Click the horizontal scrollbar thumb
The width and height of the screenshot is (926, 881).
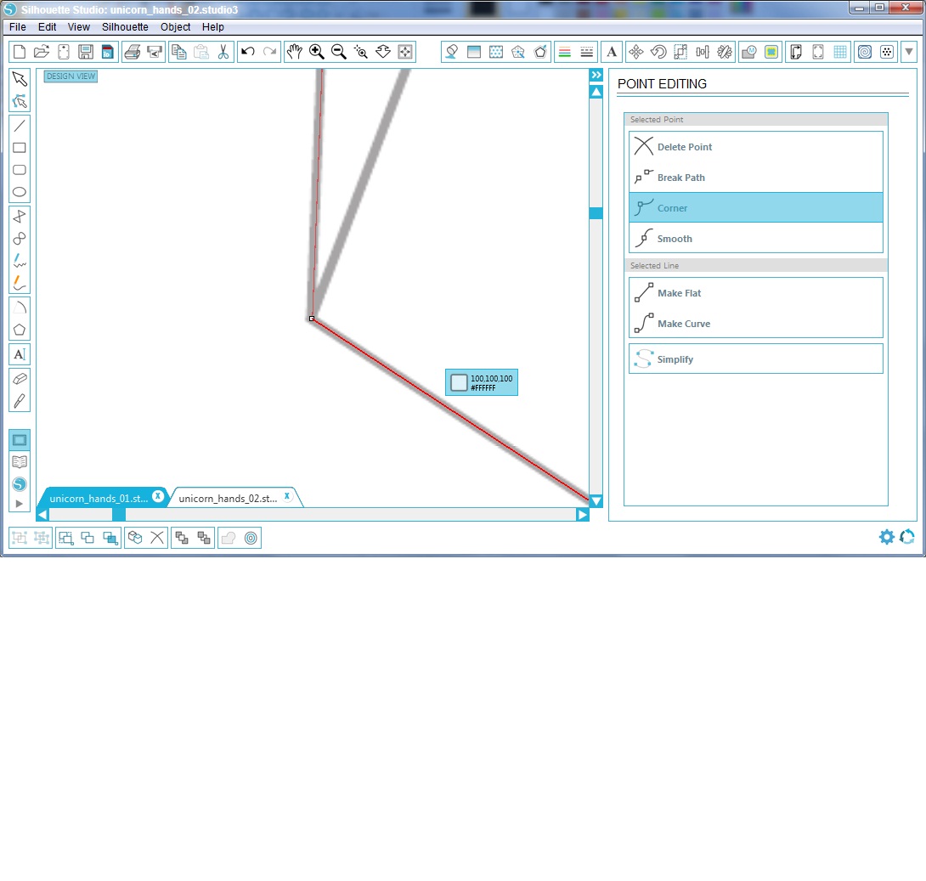(119, 514)
